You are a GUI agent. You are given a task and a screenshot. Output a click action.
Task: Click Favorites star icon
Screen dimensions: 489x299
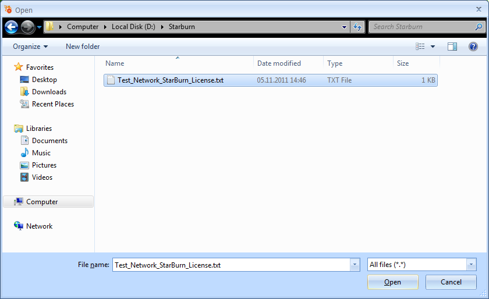coord(19,67)
